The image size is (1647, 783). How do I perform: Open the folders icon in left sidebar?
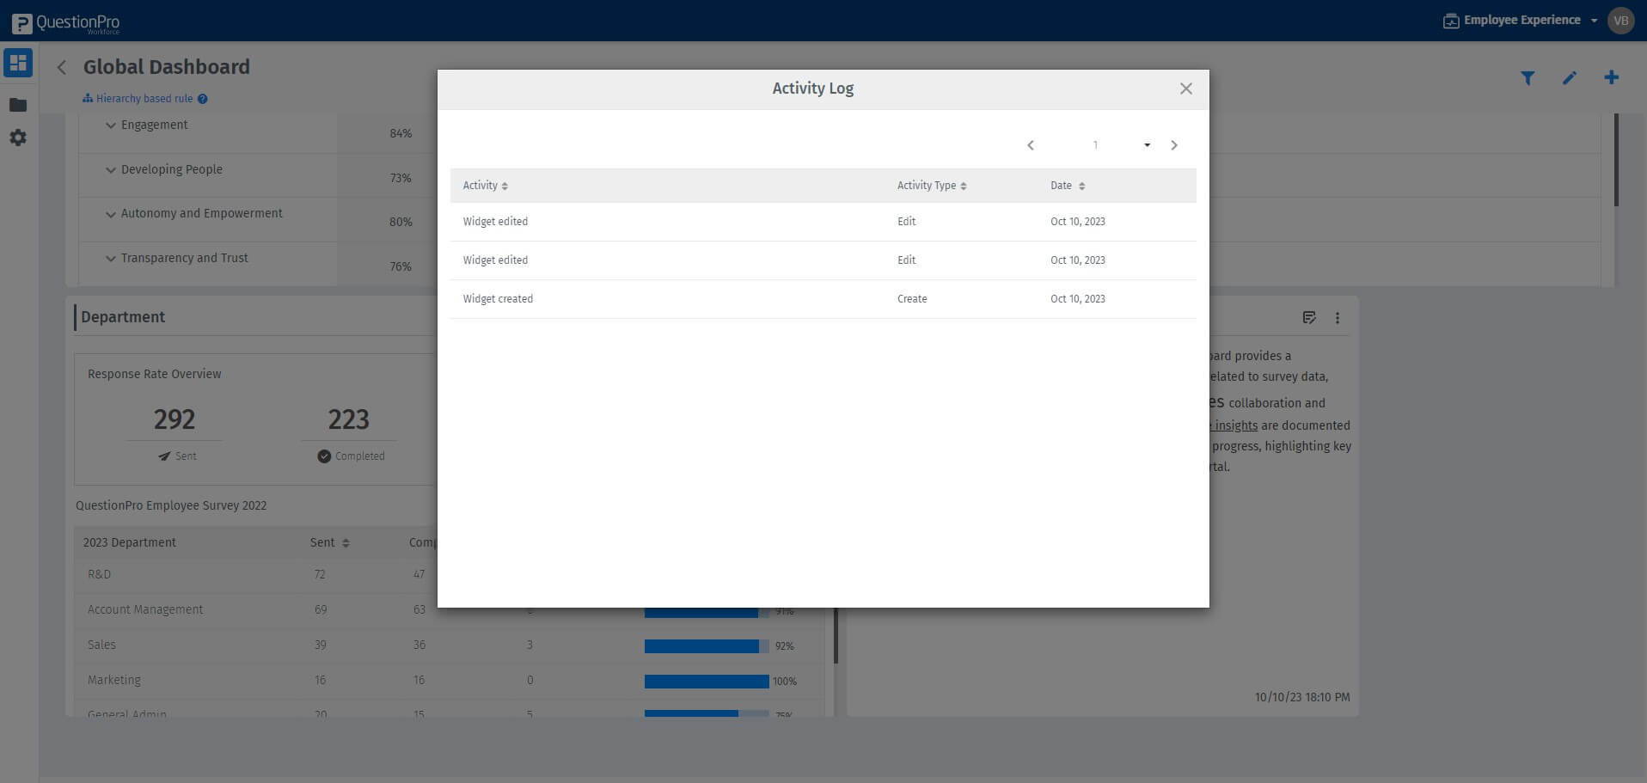point(17,105)
